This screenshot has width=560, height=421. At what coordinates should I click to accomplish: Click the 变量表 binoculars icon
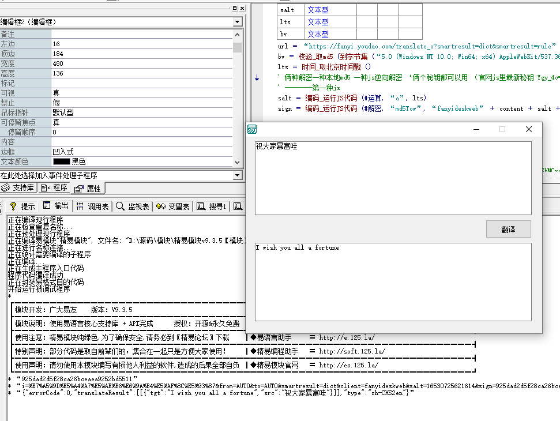point(161,206)
